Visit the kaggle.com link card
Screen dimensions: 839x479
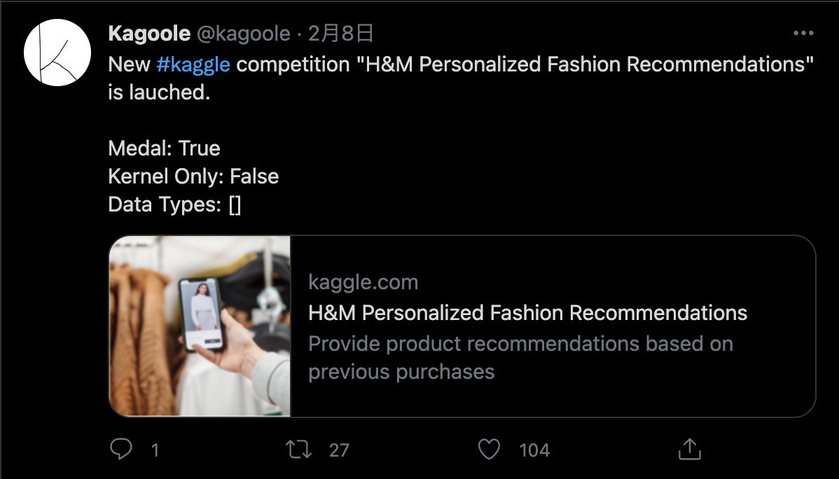pyautogui.click(x=363, y=282)
